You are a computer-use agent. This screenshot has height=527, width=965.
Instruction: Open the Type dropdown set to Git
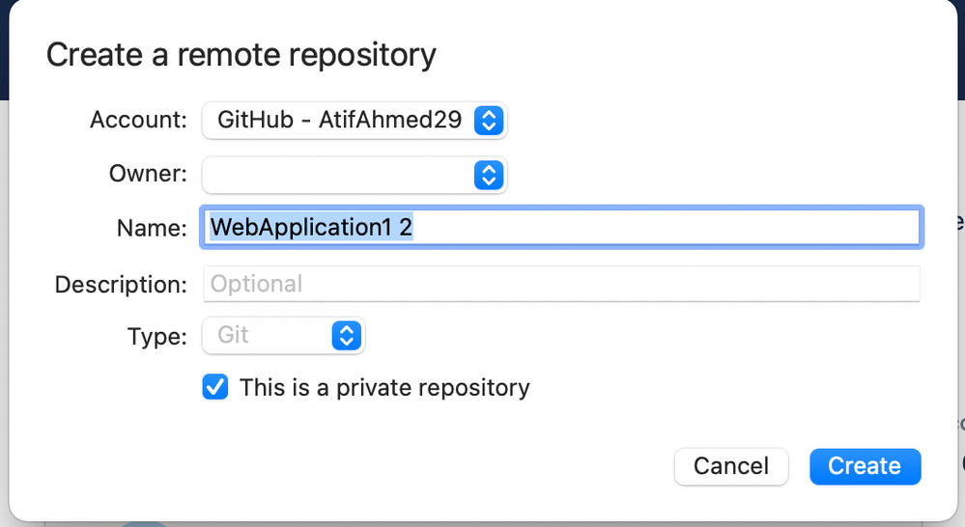(x=284, y=336)
